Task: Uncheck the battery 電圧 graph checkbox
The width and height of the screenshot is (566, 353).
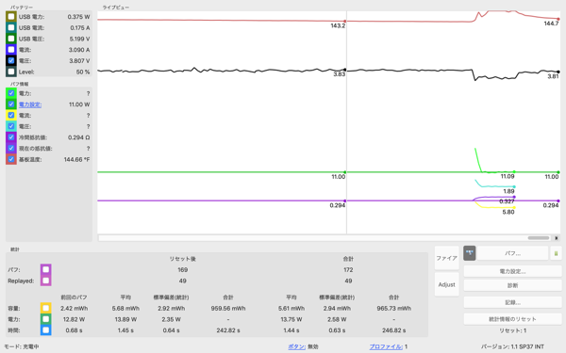Action: [11, 60]
